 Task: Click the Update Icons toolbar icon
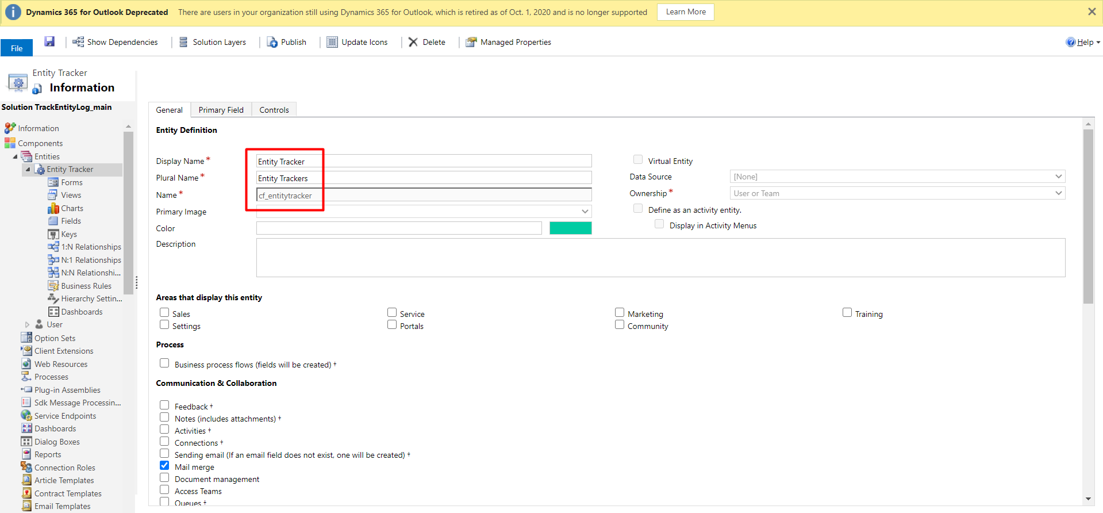pos(332,42)
